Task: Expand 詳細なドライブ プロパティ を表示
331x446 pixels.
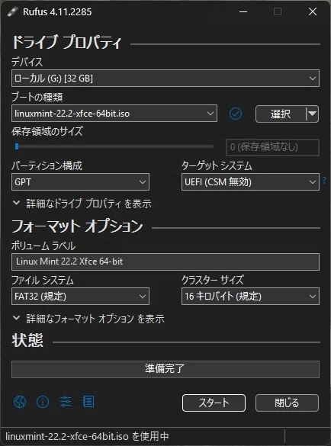Action: pyautogui.click(x=82, y=204)
